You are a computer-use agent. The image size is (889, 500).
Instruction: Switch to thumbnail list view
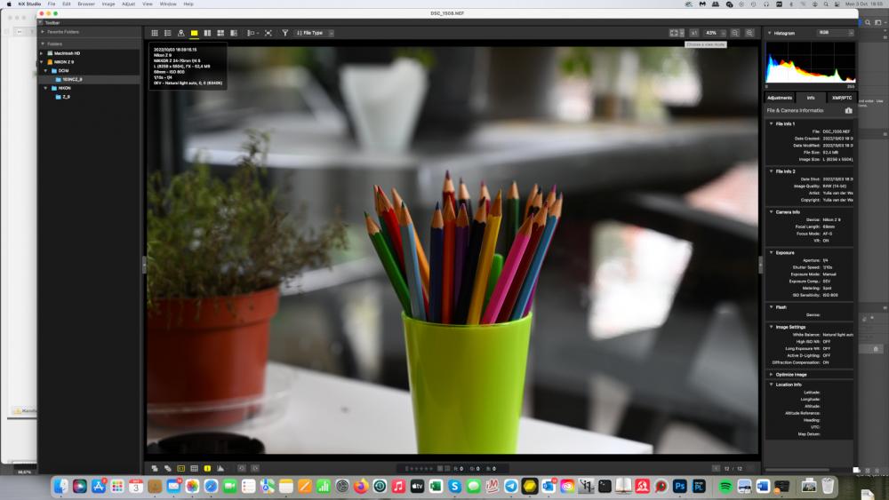click(x=168, y=34)
